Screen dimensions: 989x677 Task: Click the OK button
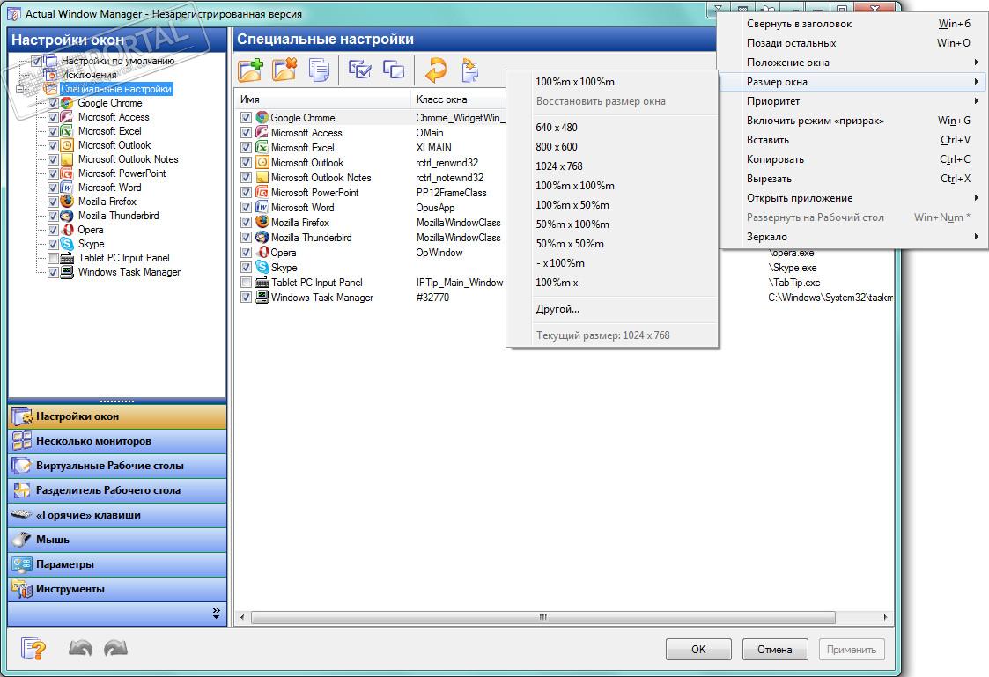tap(698, 649)
